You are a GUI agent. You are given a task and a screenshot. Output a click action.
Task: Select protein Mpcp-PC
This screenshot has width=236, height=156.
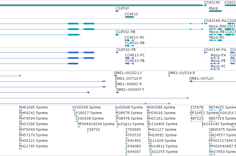pyautogui.click(x=218, y=66)
